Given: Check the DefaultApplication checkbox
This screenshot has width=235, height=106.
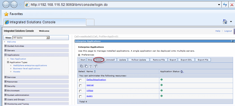Looking at the screenshot, I should [80, 80].
